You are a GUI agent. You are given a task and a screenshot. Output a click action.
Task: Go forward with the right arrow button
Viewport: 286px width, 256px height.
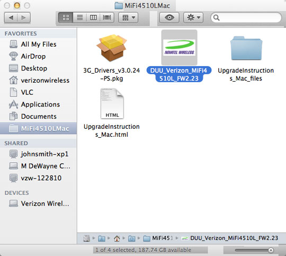point(24,17)
